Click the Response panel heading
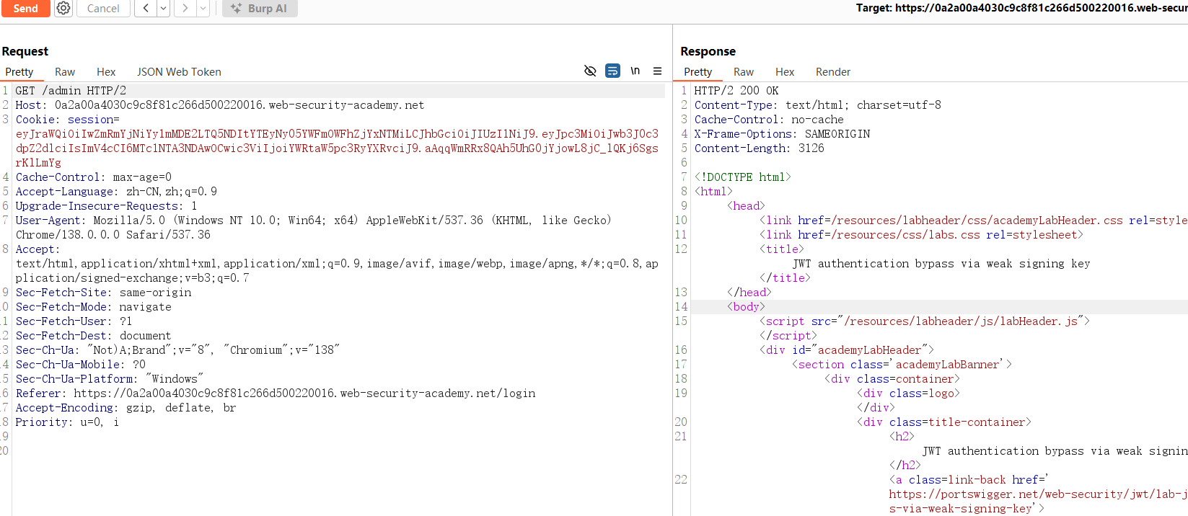Viewport: 1188px width, 516px height. [x=708, y=51]
